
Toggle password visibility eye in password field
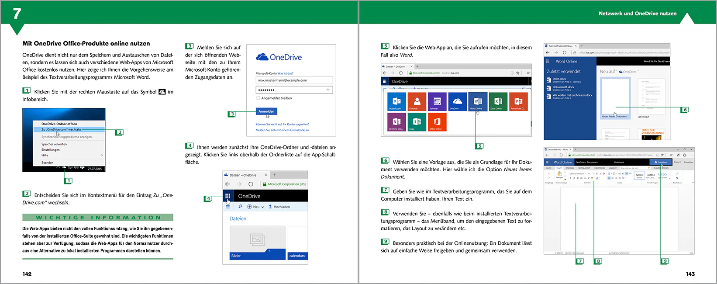pos(328,90)
